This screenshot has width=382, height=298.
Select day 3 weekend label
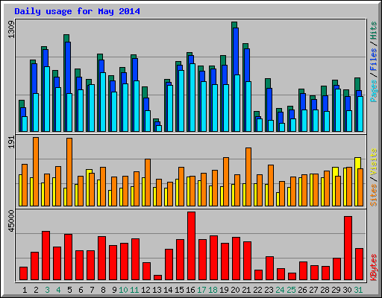pos(47,290)
